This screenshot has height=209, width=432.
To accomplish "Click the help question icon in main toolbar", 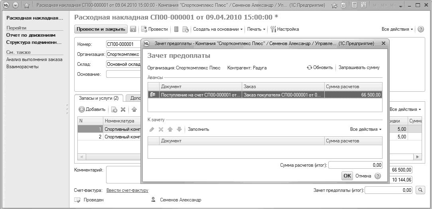I will 421,29.
